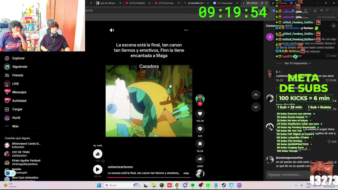Close the (2773) YouTube tab

pos(179,3)
